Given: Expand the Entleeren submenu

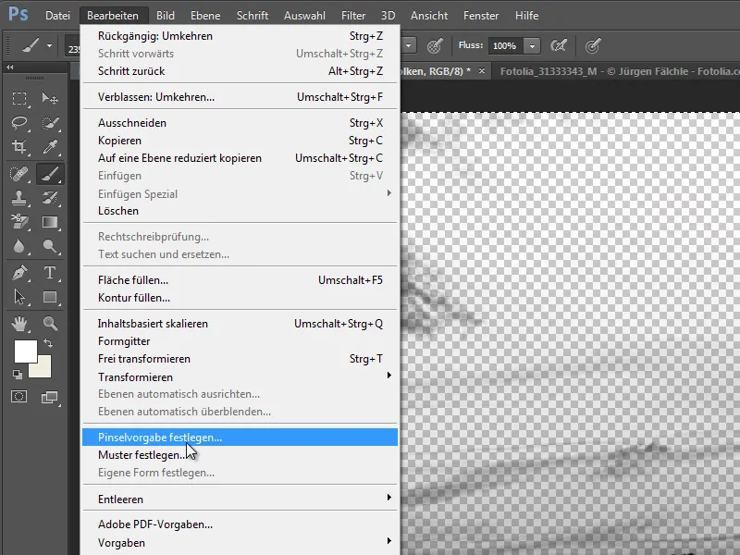Looking at the screenshot, I should [388, 498].
